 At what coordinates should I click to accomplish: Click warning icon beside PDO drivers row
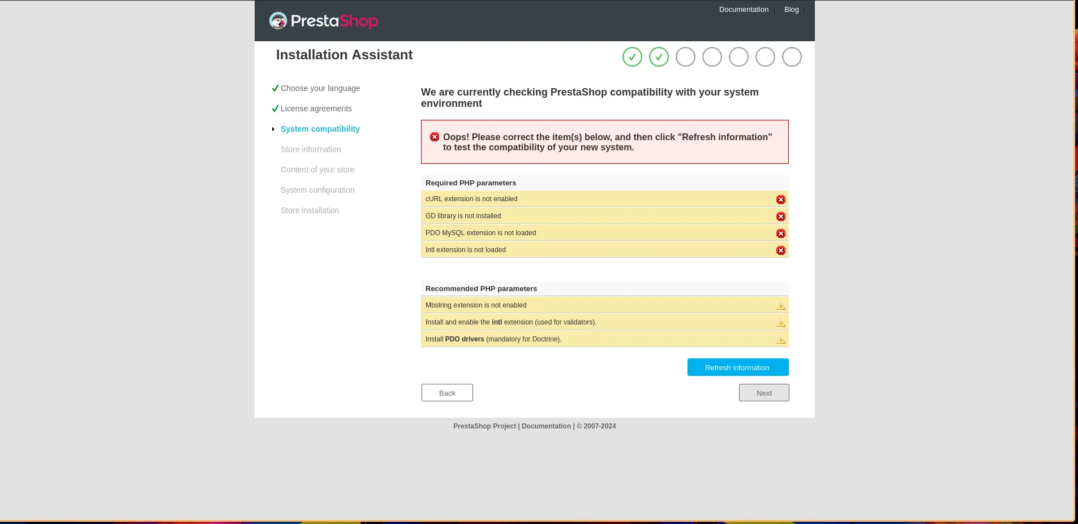click(781, 340)
